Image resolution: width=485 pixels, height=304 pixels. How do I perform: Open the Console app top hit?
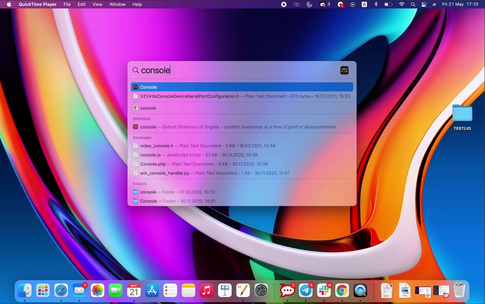pyautogui.click(x=242, y=87)
